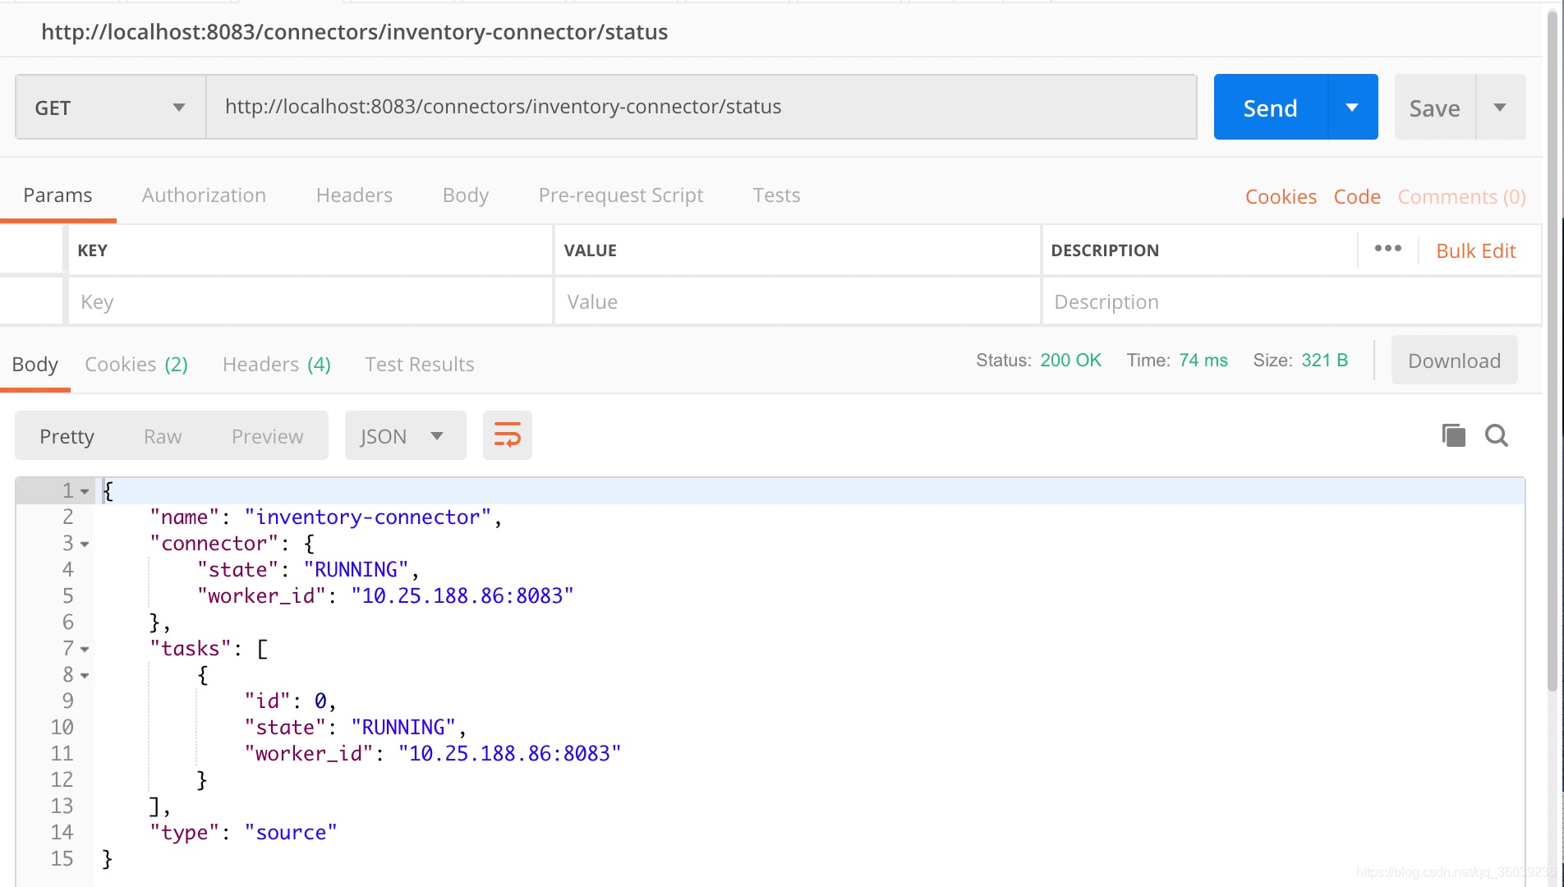This screenshot has height=887, width=1564.
Task: Copy response body to clipboard
Action: (1453, 435)
